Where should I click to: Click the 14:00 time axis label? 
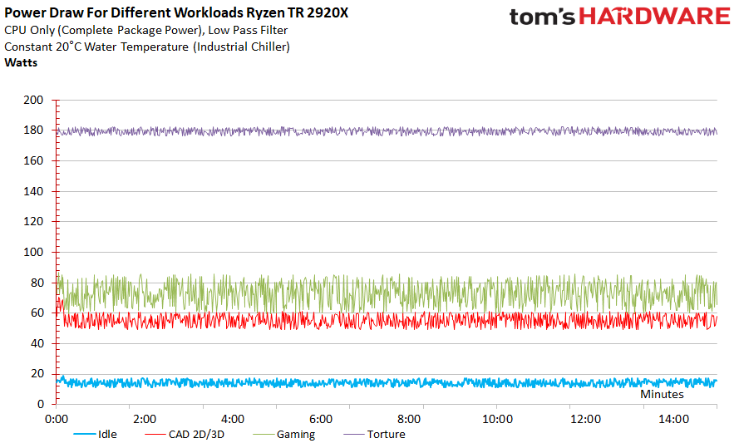(673, 419)
